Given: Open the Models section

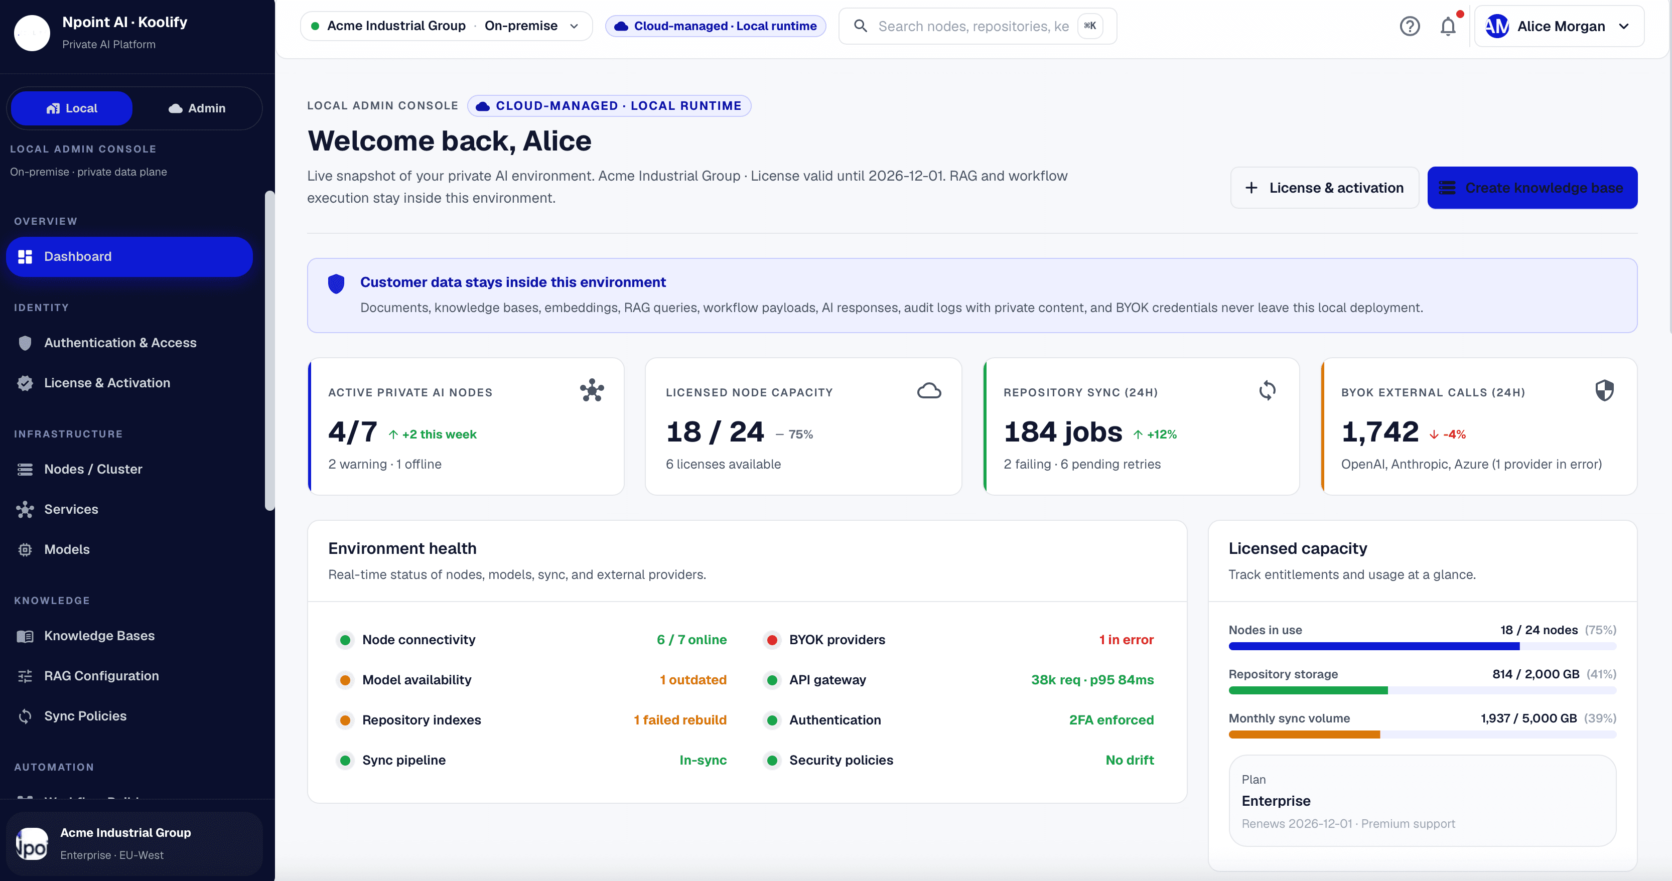Looking at the screenshot, I should (x=129, y=549).
